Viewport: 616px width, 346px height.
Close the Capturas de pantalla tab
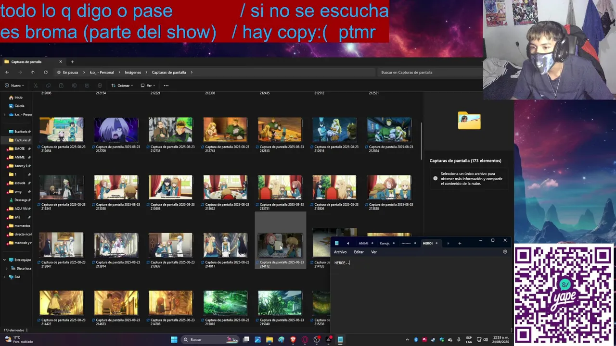pos(61,62)
